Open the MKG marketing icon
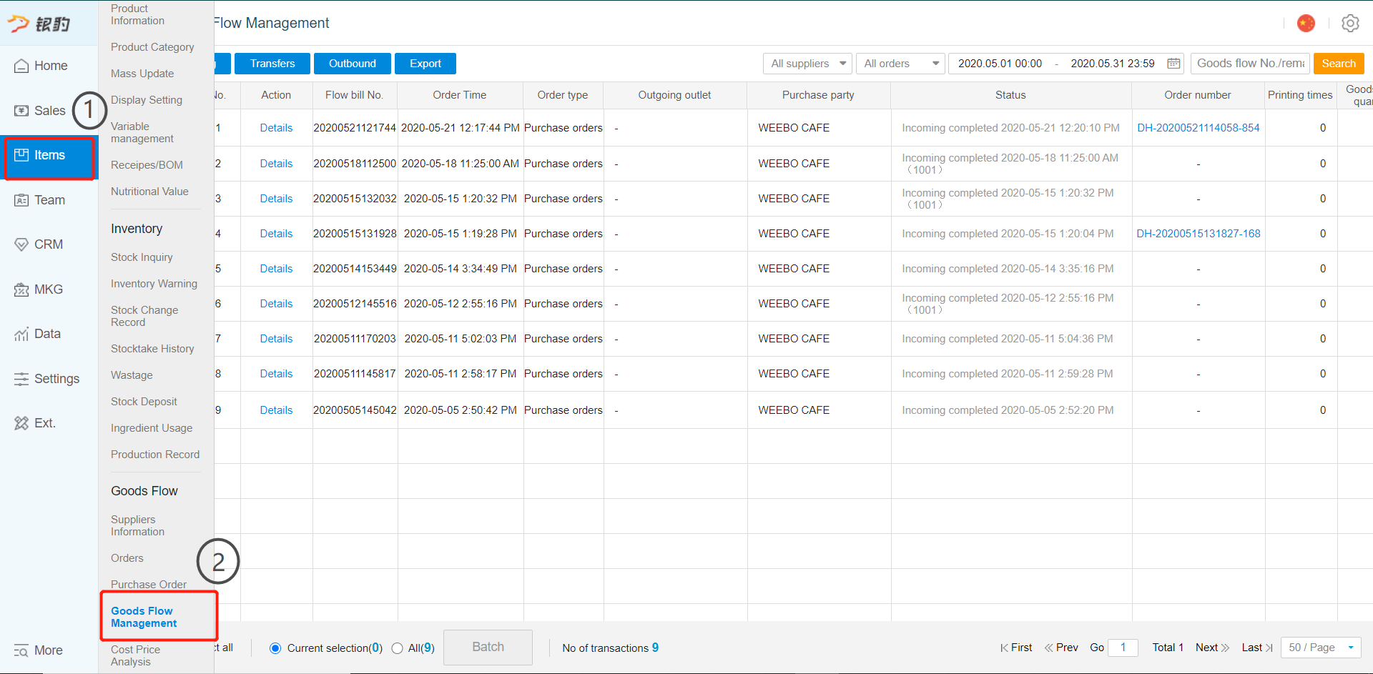The height and width of the screenshot is (674, 1373). click(21, 289)
